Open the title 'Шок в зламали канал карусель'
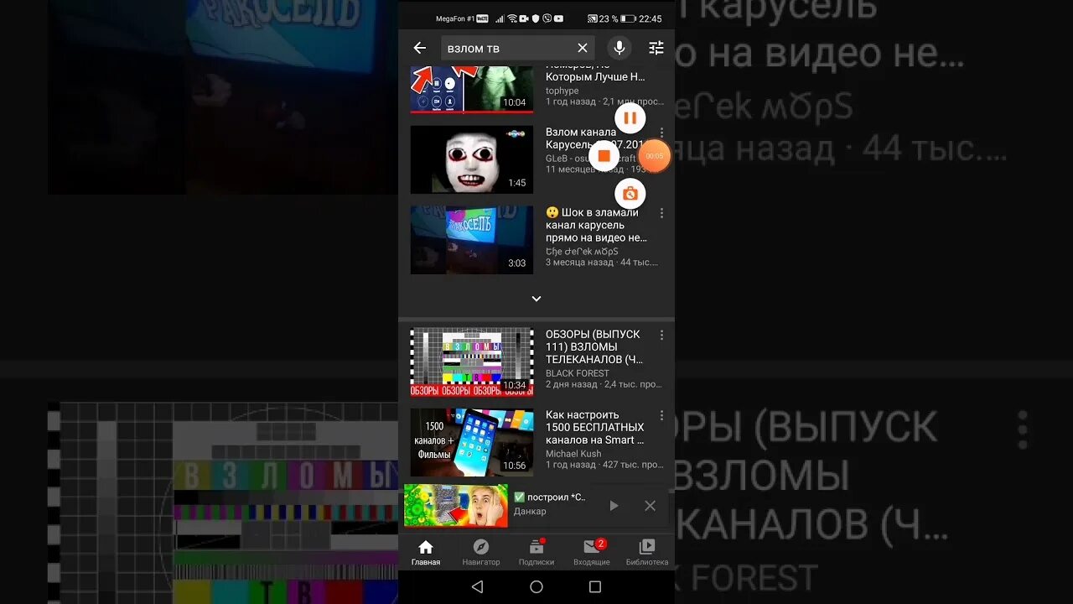 point(596,225)
